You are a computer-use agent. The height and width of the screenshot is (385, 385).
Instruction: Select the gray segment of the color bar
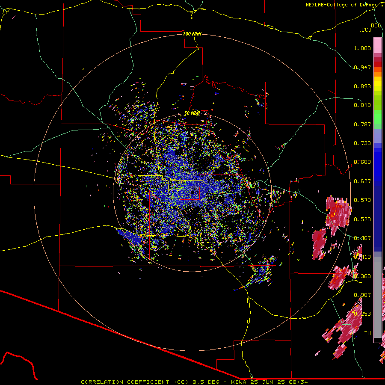[378, 297]
